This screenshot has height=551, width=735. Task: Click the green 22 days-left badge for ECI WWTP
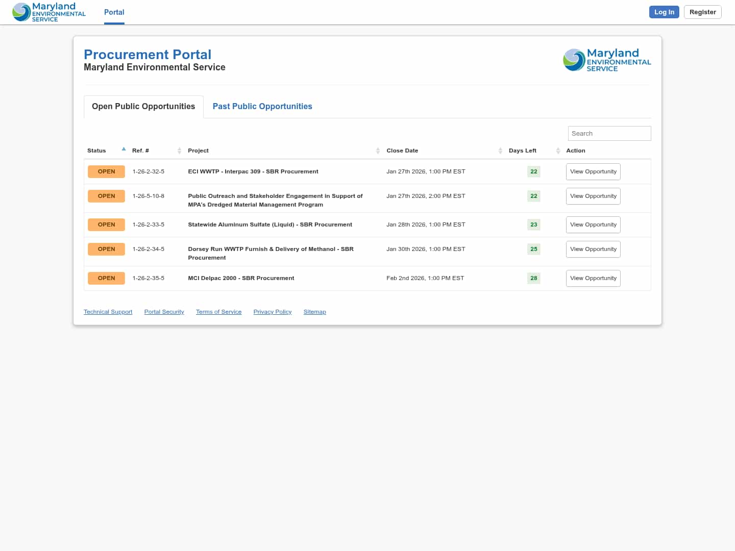[533, 171]
